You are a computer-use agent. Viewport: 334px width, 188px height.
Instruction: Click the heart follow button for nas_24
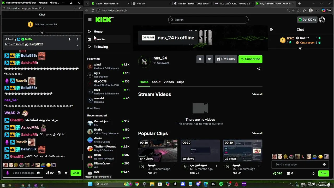click(209, 59)
